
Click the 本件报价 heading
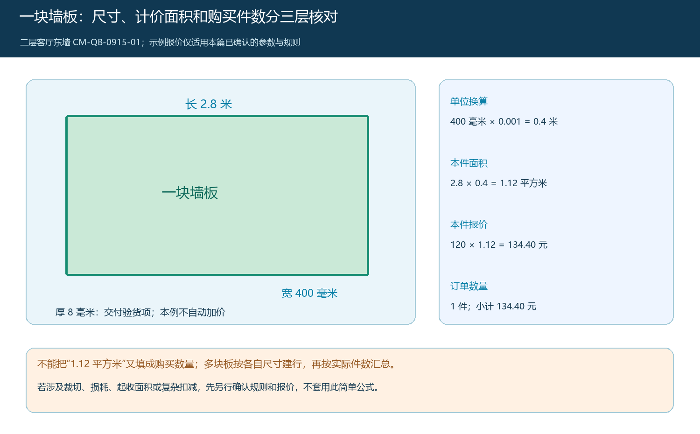click(469, 224)
